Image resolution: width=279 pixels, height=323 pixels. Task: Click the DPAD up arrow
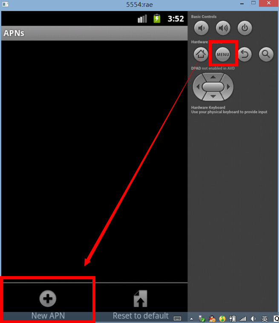coord(213,77)
